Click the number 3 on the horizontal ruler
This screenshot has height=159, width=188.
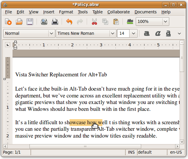(x=101, y=45)
